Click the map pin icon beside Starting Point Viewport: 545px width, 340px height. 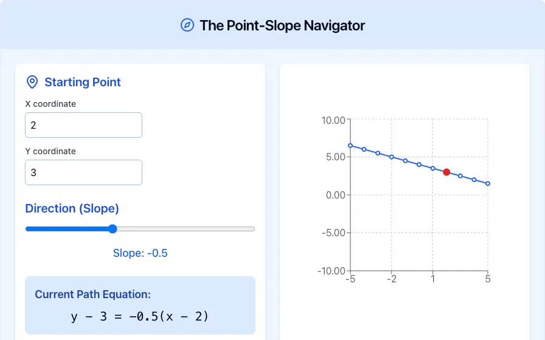[32, 82]
